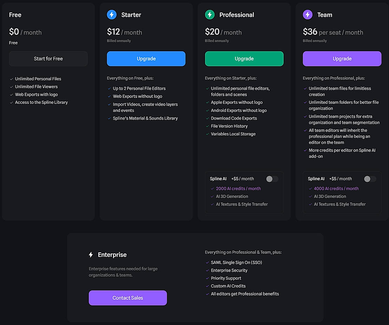The image size is (389, 325).
Task: Click the purple Team Upgrade button
Action: coord(342,59)
